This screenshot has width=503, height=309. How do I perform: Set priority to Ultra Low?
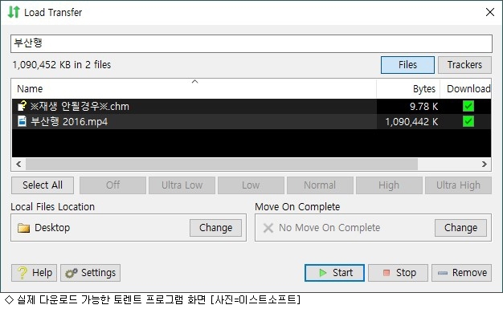(x=182, y=185)
